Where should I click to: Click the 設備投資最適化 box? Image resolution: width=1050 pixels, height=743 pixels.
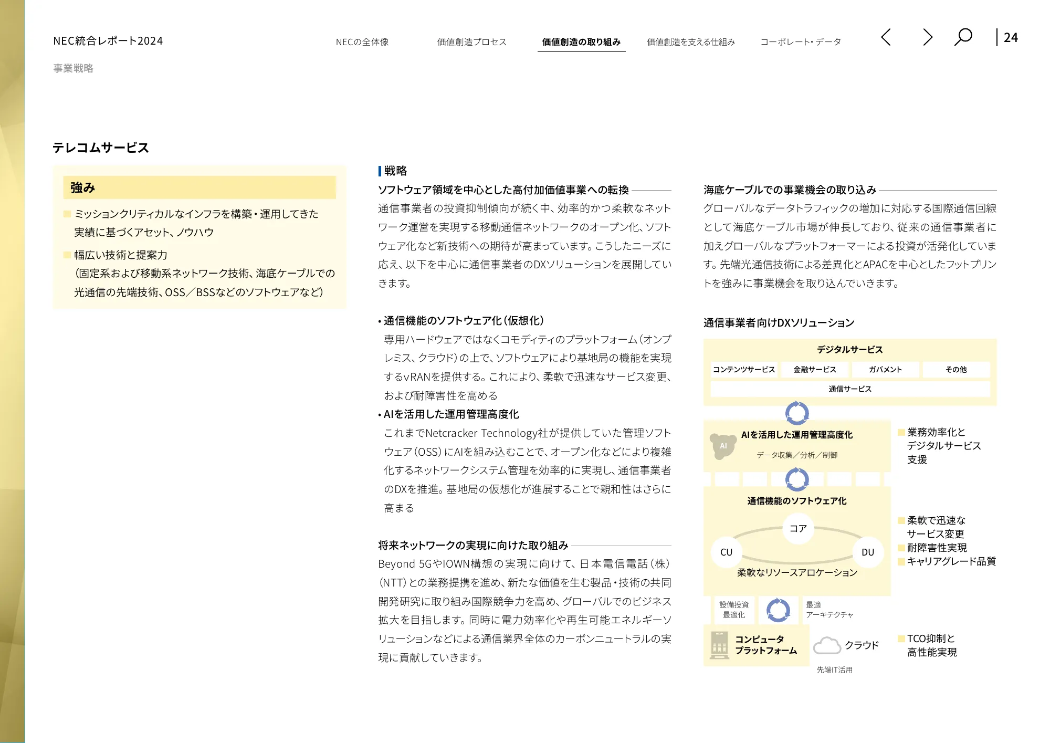point(734,610)
